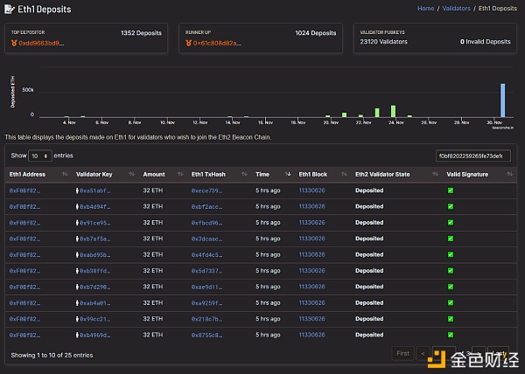Sort by the Amount column arrows

point(180,174)
